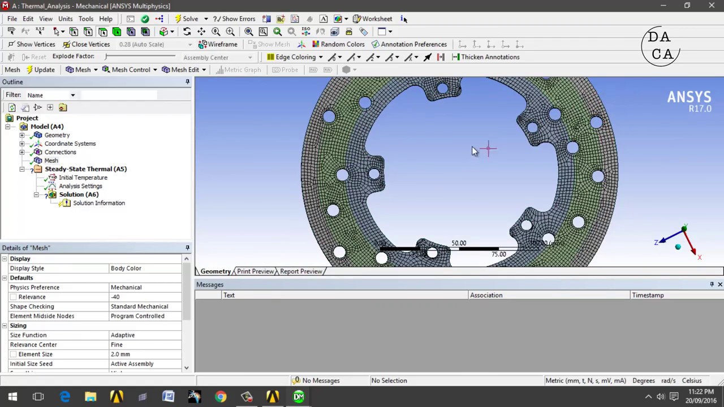The height and width of the screenshot is (407, 724).
Task: Open Annotation Preferences
Action: (x=409, y=44)
